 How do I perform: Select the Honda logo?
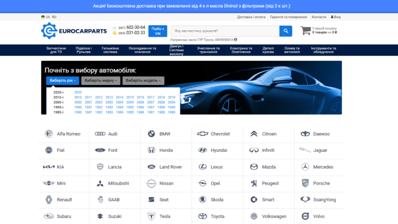click(x=151, y=150)
